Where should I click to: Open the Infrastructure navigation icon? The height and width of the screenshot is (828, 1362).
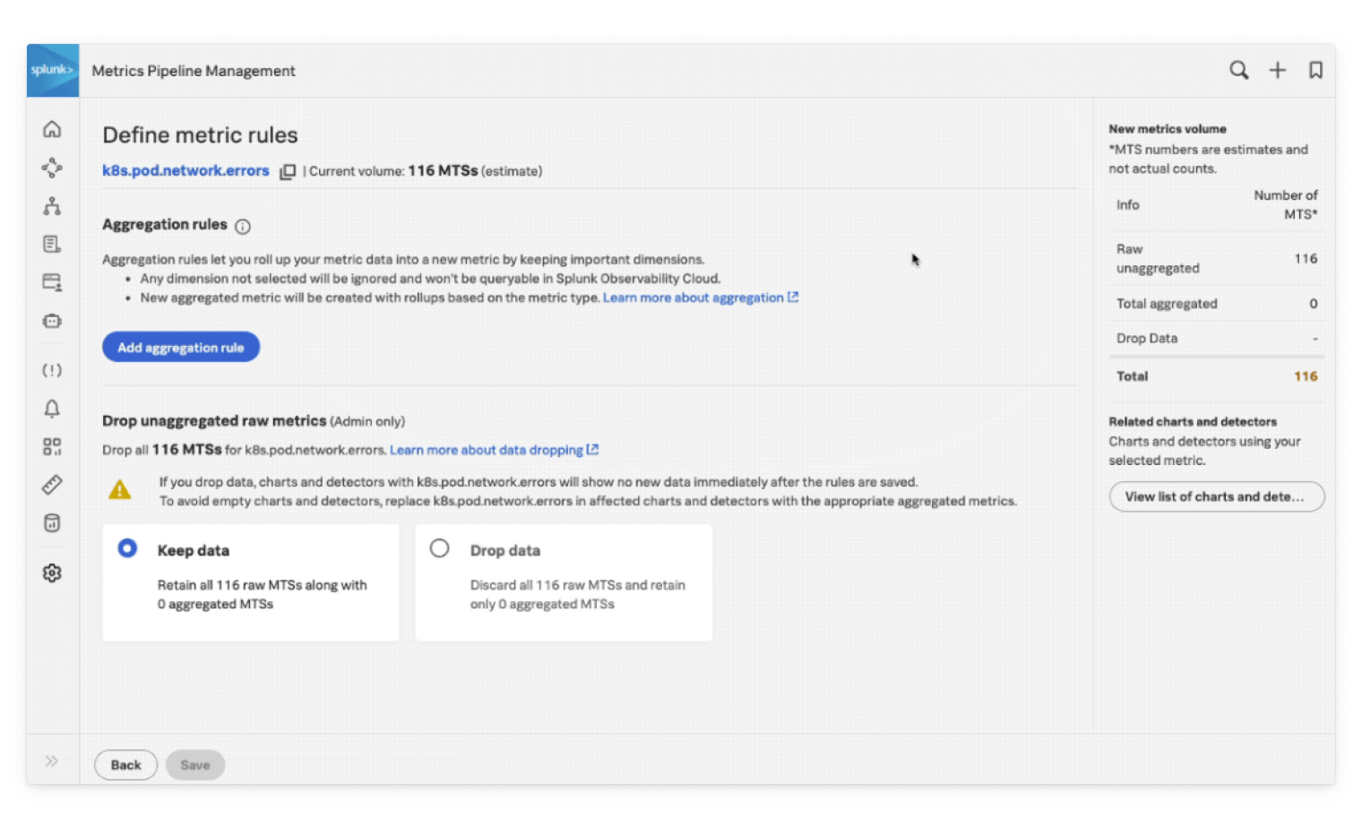pos(52,205)
